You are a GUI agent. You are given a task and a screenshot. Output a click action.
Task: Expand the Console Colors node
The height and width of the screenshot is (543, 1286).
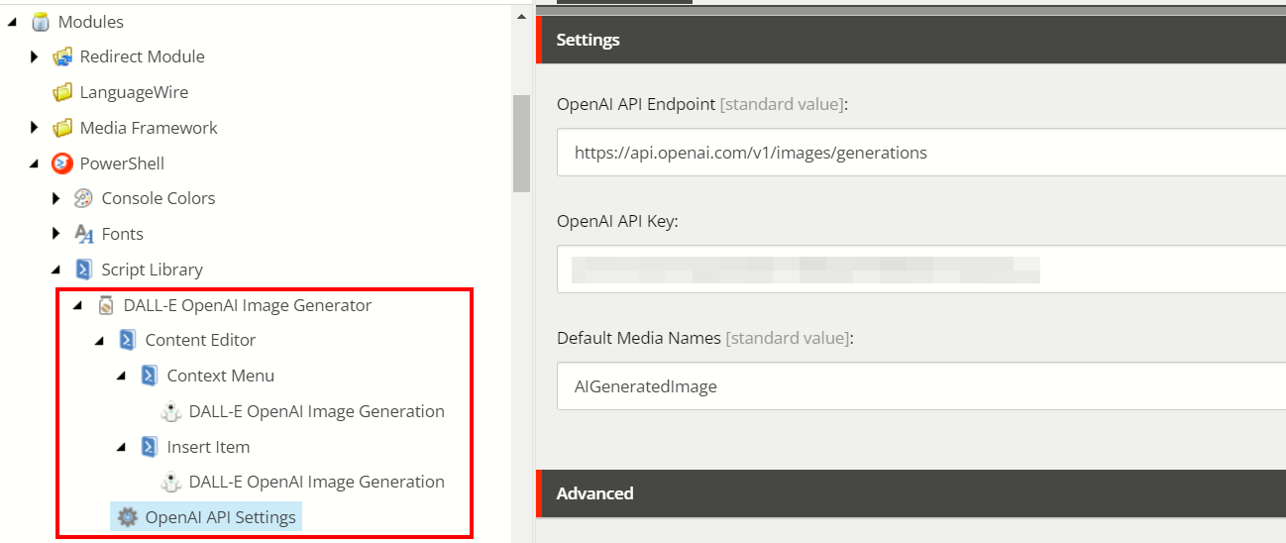[56, 198]
